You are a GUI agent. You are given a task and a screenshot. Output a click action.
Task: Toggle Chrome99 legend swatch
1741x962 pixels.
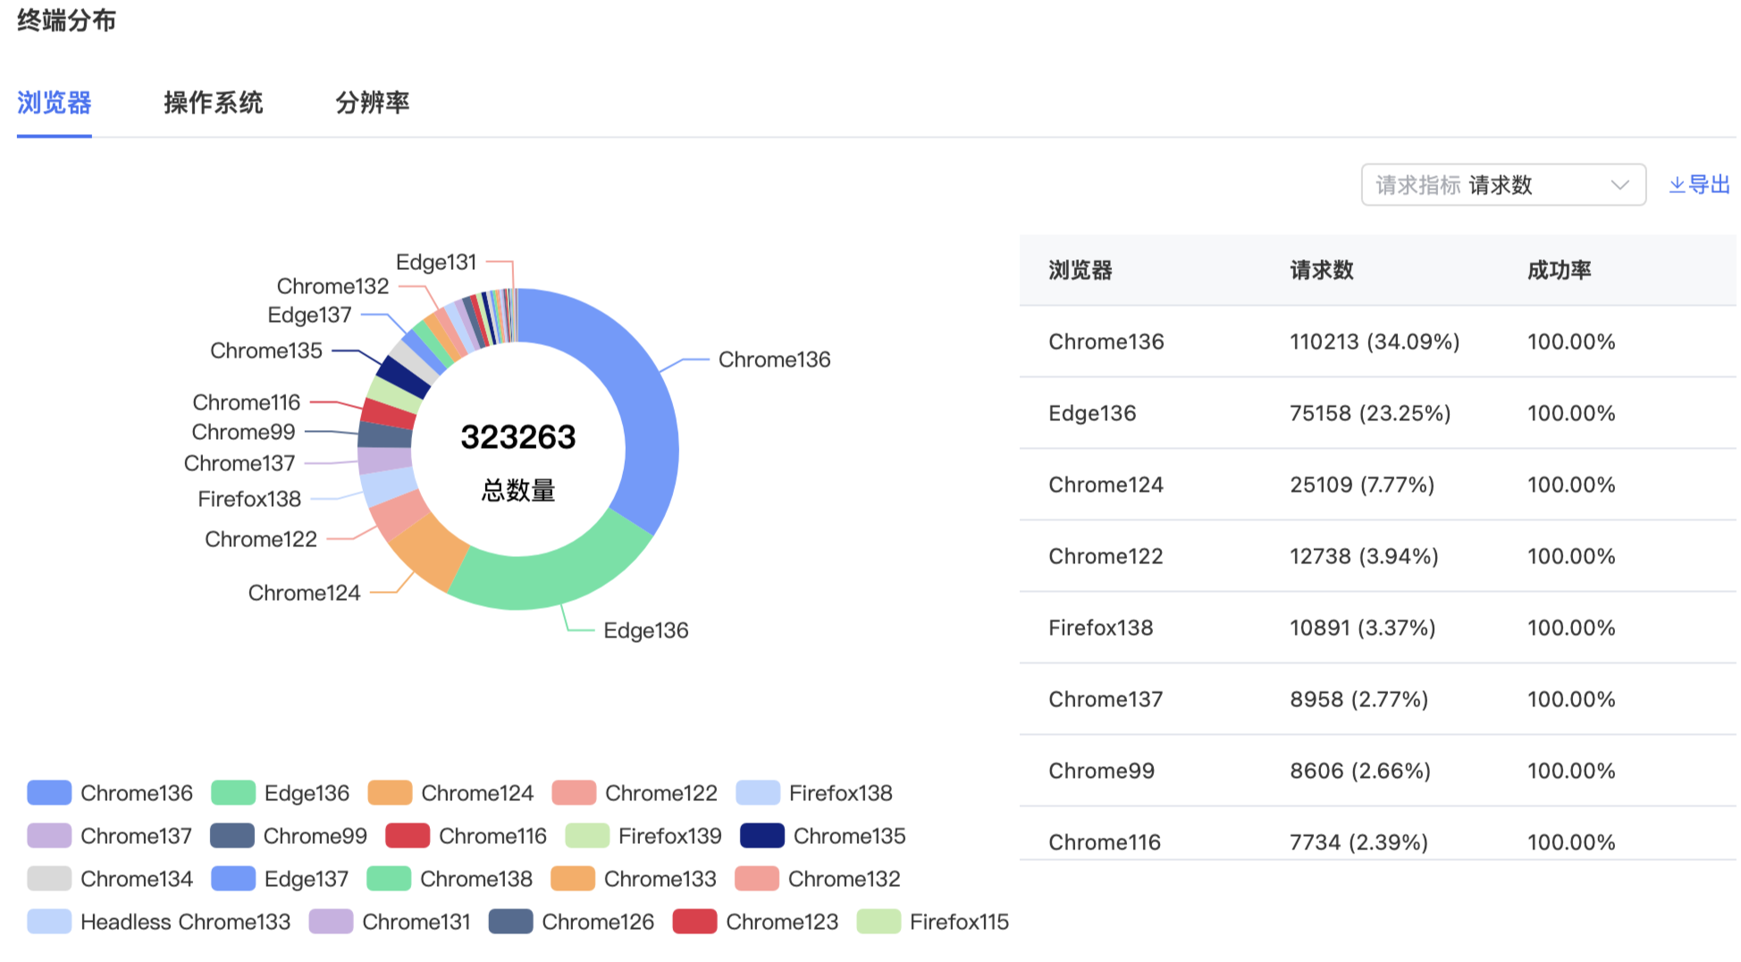232,836
